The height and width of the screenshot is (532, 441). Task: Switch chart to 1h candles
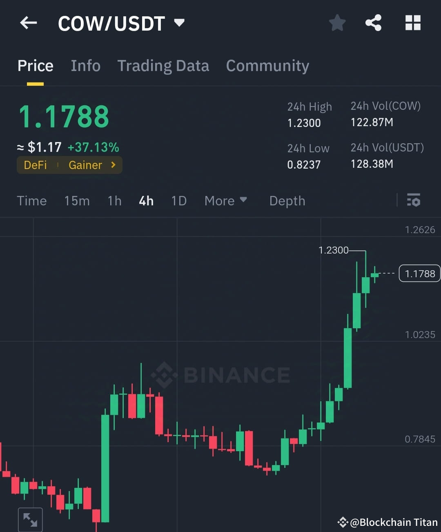[114, 200]
